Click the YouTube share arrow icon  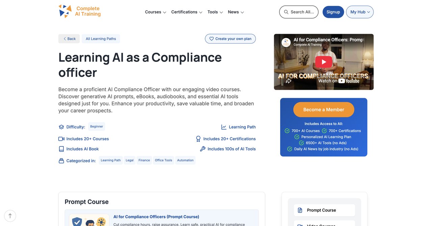tap(289, 81)
